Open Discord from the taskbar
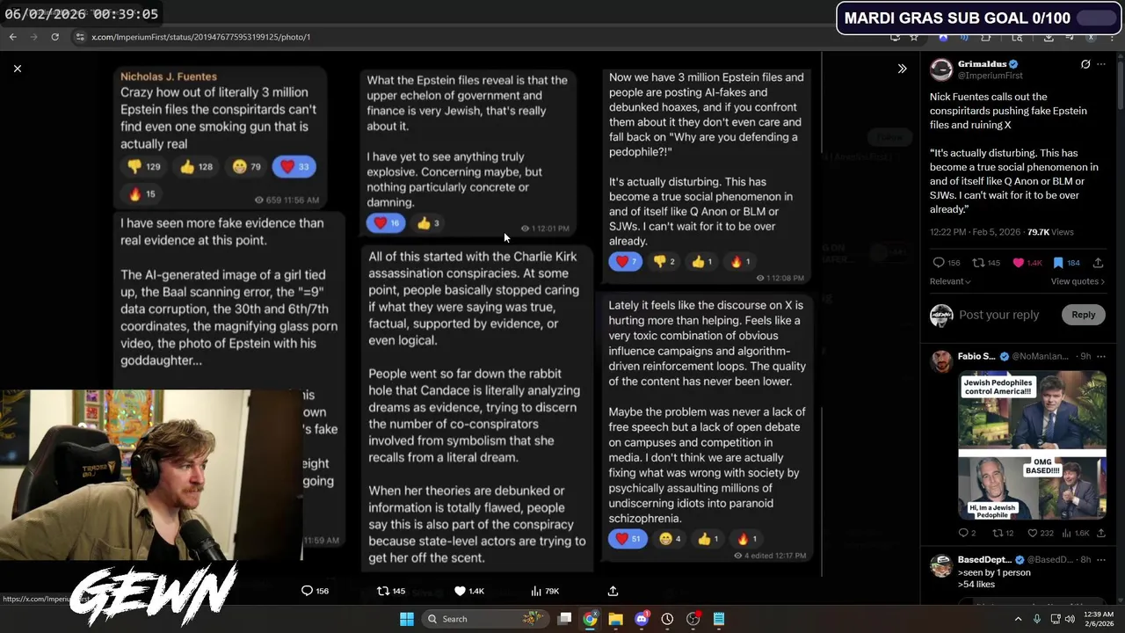Screen dimensions: 1125x633 click(642, 619)
